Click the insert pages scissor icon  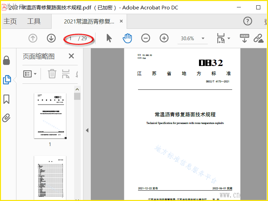[66, 74]
